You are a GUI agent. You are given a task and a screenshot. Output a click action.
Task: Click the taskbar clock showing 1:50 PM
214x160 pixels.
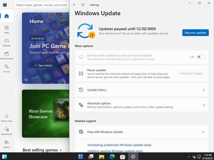pyautogui.click(x=207, y=157)
